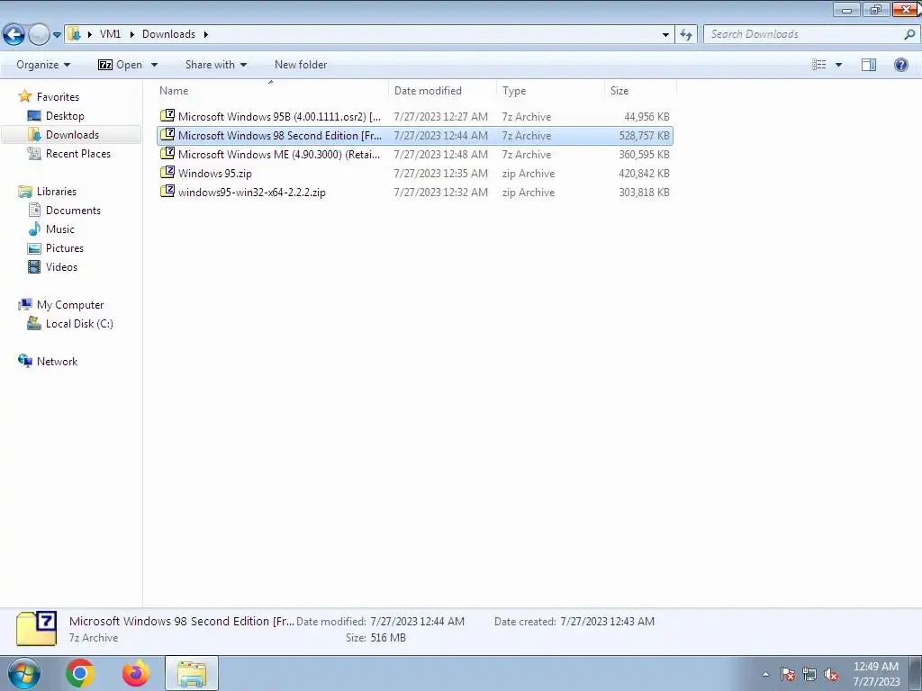The height and width of the screenshot is (691, 922).
Task: Change the view with the view icon
Action: (819, 65)
